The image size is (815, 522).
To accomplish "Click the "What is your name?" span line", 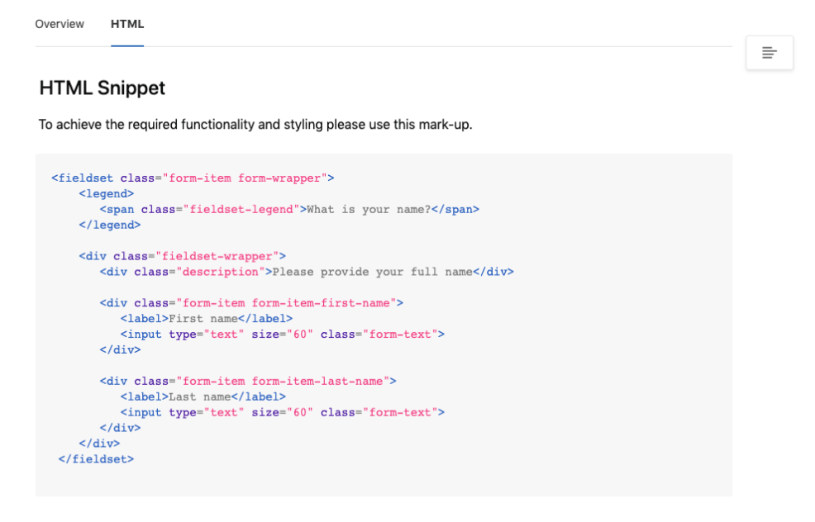I will coord(289,209).
